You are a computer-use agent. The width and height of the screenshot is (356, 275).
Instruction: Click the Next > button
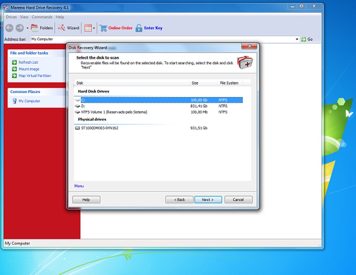pos(208,200)
